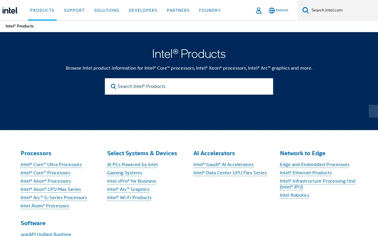Open Intel Arc G-Series Processors link
Image resolution: width=378 pixels, height=236 pixels.
[54, 198]
